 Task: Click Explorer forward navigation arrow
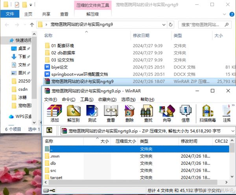click(x=17, y=25)
